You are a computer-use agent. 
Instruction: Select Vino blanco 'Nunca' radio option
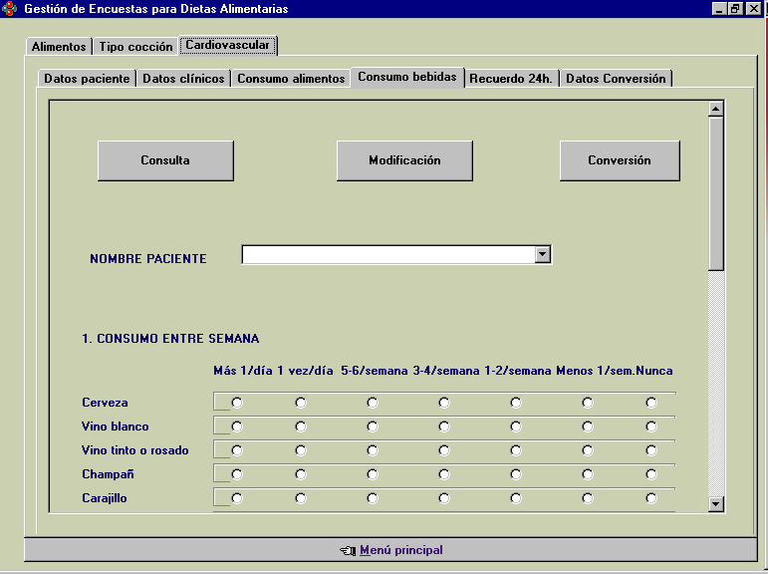point(651,427)
